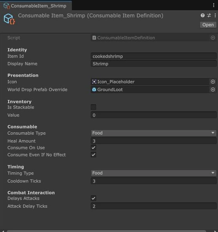Select the ConsumableItem_Shrimp tab
The height and width of the screenshot is (232, 218).
coord(36,6)
